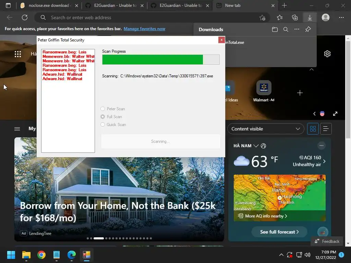351x263 pixels.
Task: Select first Ransomware.beg: Lois threat entry
Action: tap(64, 52)
